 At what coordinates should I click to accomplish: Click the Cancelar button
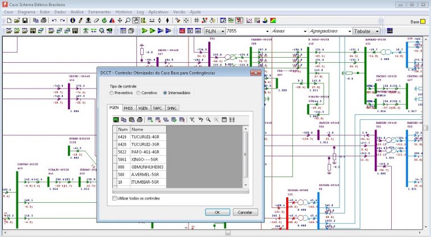(x=245, y=212)
